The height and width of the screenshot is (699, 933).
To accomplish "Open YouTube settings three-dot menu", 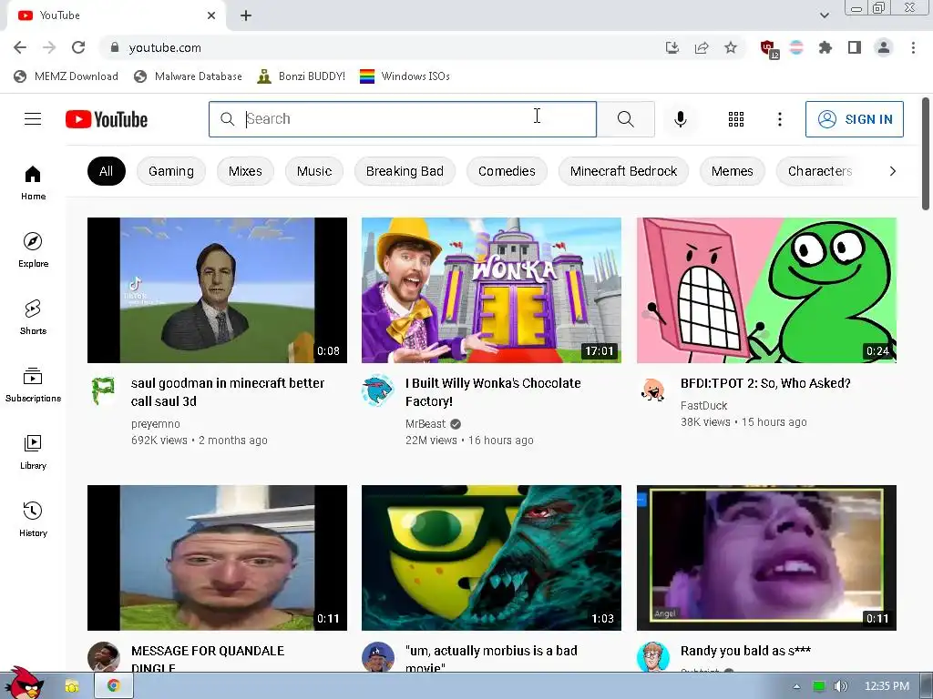I will tap(780, 119).
